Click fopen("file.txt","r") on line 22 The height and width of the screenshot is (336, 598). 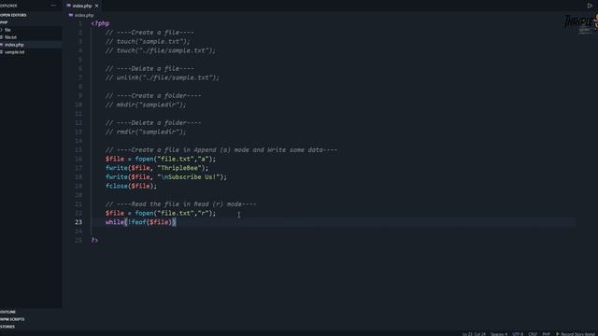pos(175,214)
